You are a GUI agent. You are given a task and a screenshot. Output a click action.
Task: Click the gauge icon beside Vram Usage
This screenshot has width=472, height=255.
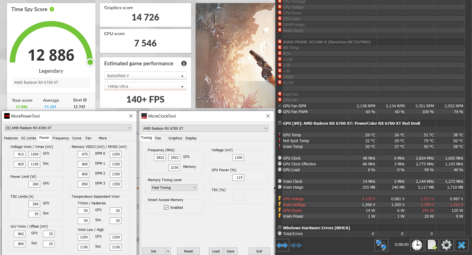tap(280, 187)
